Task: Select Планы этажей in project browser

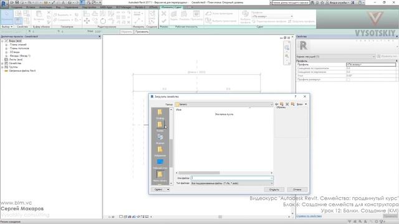Action: [x=18, y=45]
